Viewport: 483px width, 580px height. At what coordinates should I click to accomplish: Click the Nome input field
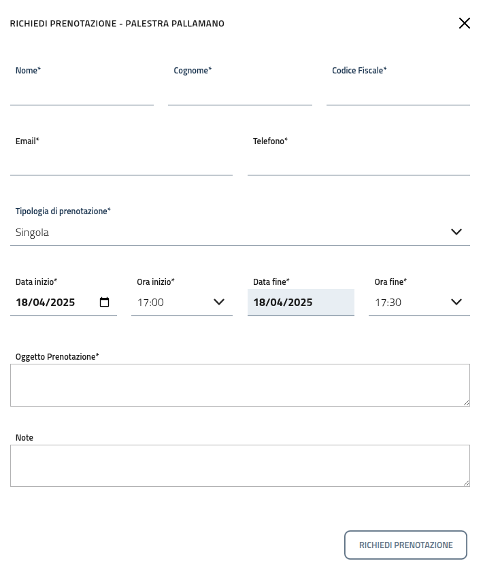[x=82, y=94]
